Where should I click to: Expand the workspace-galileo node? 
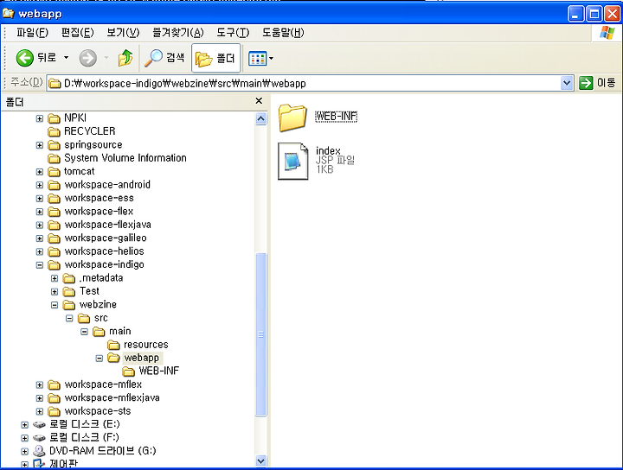tap(39, 238)
